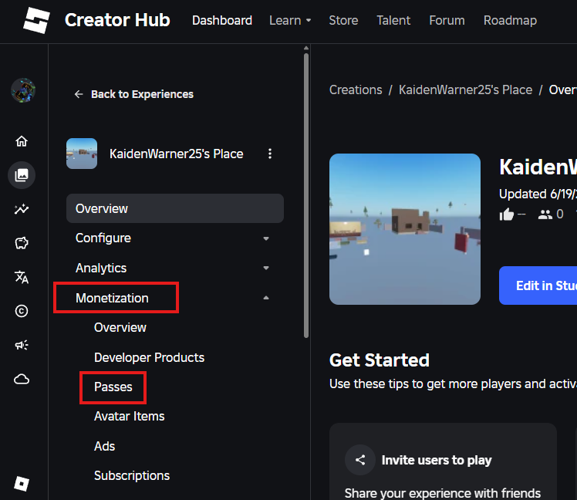Screen dimensions: 577x500
Task: Collapse the Monetization section
Action: 266,298
